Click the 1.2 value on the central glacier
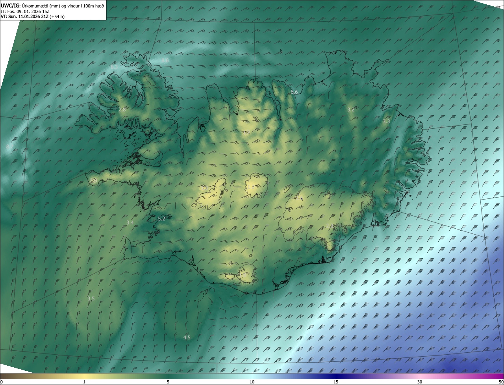Image resolution: width=504 pixels, height=385 pixels. (250, 187)
